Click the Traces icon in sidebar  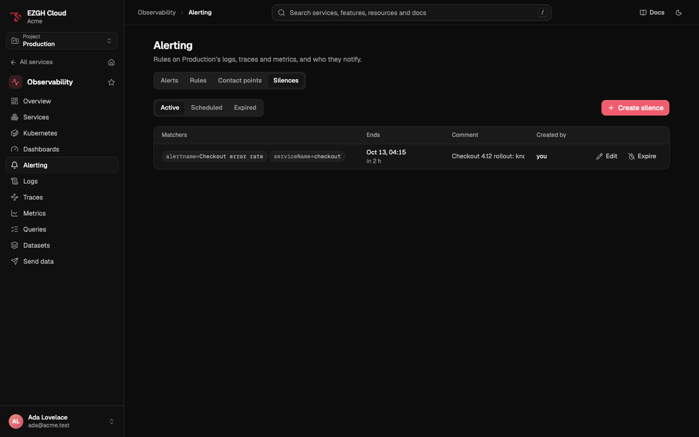(15, 197)
